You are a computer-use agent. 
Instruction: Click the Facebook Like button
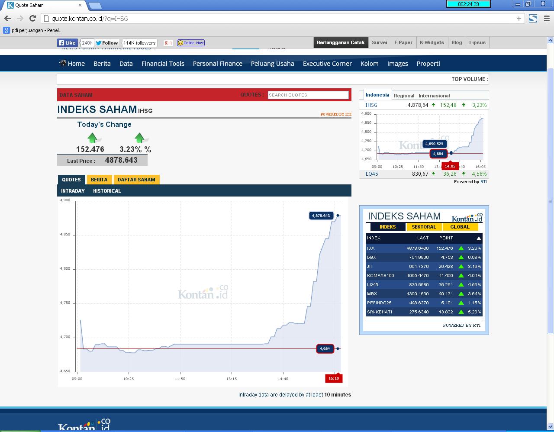pos(67,43)
